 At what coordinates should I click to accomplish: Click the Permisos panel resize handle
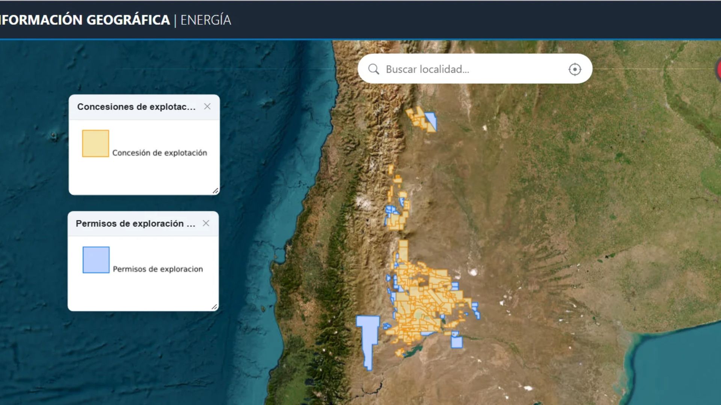tap(214, 307)
